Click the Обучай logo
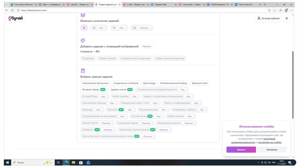Viewport: 299px width, 168px height. coord(16,19)
